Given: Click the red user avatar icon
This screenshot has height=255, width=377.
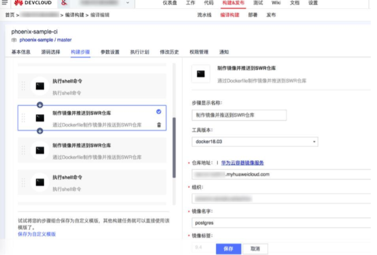Looking at the screenshot, I should click(x=64, y=3).
